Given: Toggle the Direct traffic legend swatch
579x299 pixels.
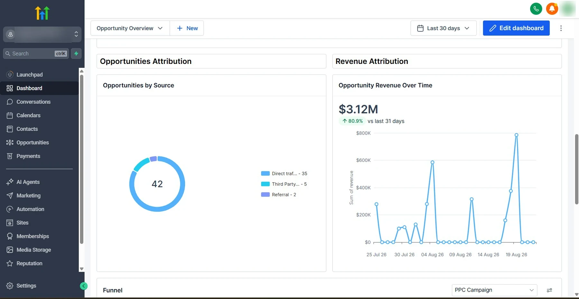Looking at the screenshot, I should (265, 173).
